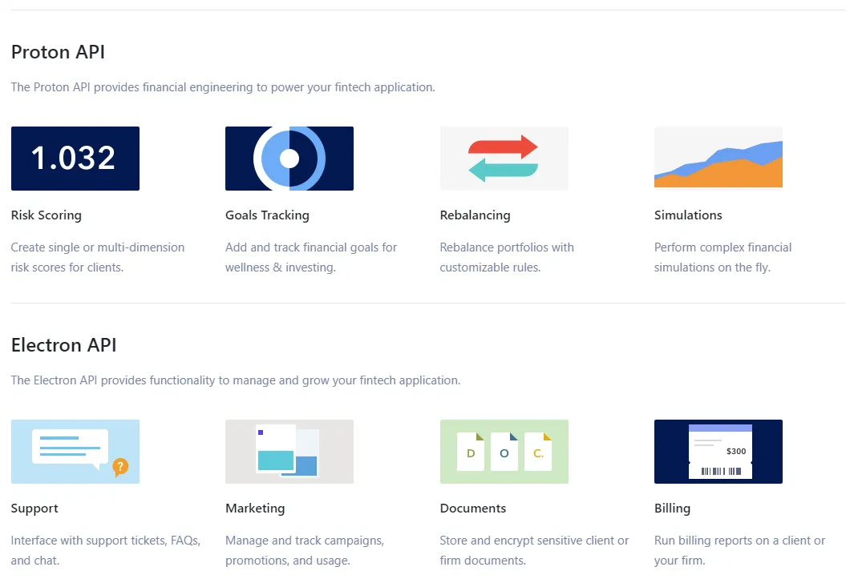Click the Goals Tracking target icon
The image size is (850, 587).
pyautogui.click(x=289, y=158)
